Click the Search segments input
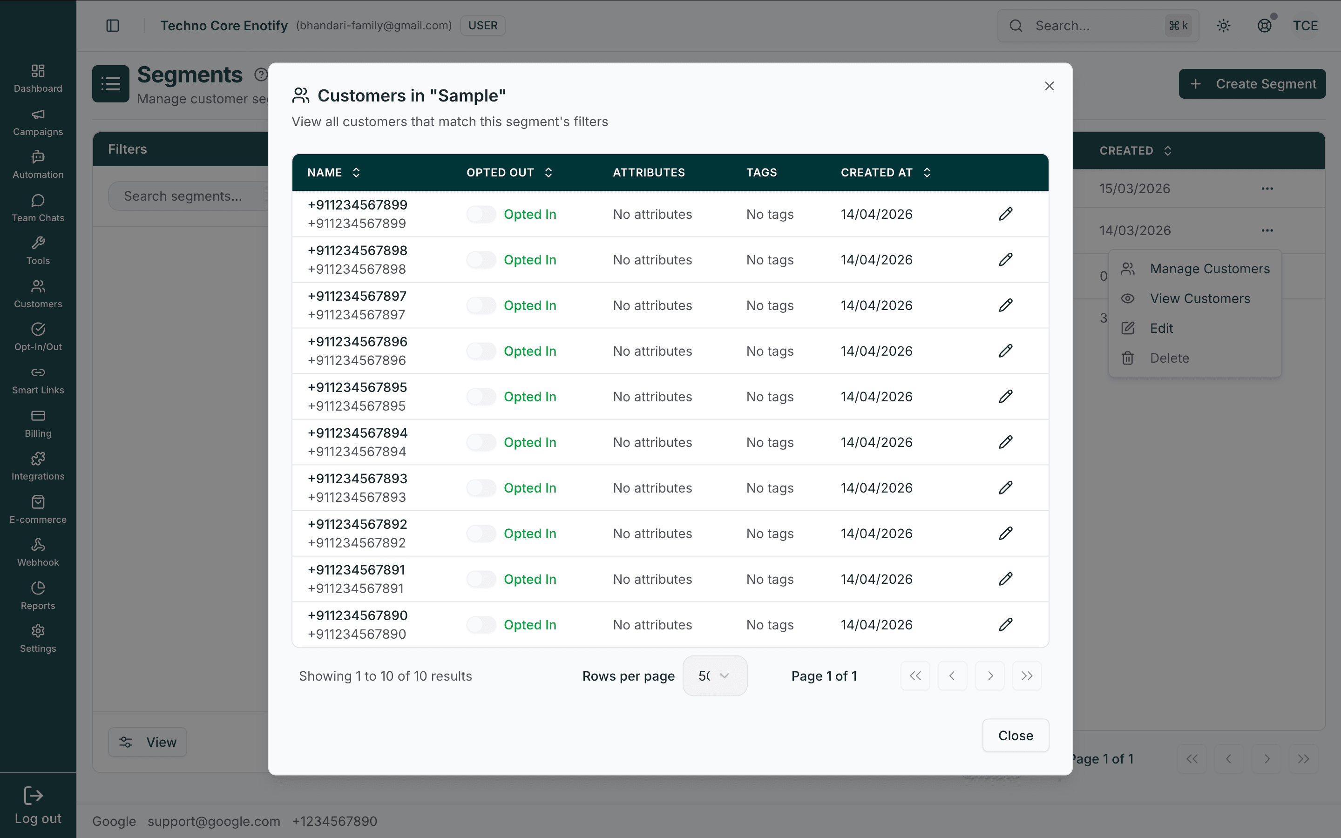This screenshot has width=1341, height=838. [x=189, y=196]
